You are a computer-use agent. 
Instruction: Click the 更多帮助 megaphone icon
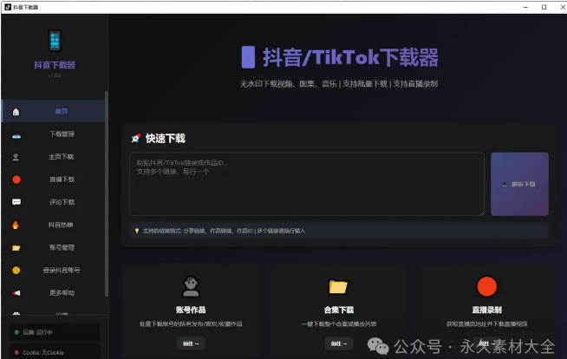click(x=16, y=293)
